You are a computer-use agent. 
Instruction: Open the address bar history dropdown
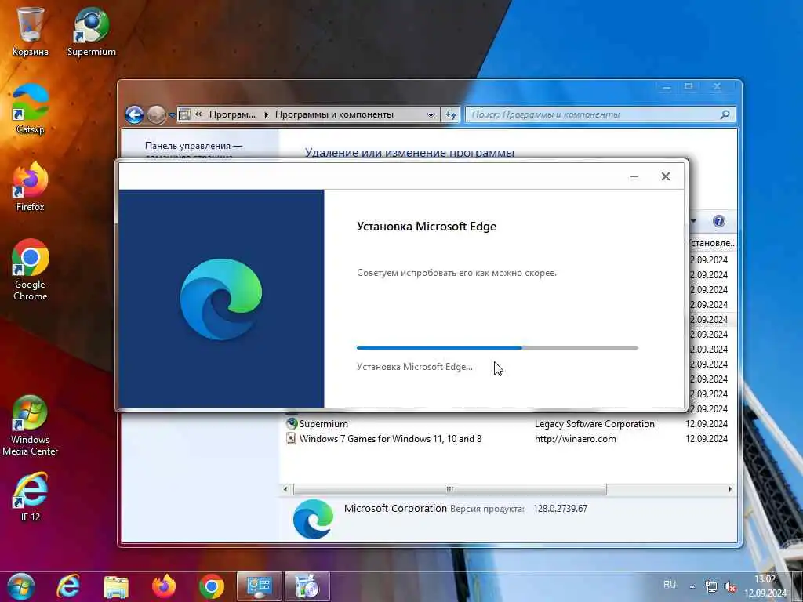[x=431, y=115]
